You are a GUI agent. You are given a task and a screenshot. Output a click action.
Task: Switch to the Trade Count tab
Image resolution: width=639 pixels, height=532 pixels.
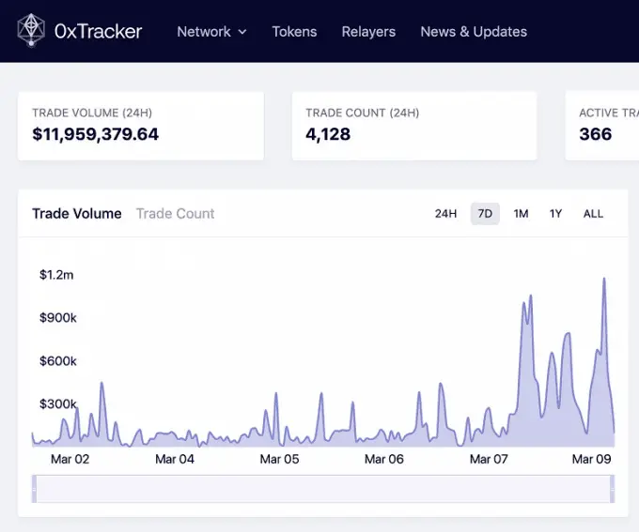point(175,214)
